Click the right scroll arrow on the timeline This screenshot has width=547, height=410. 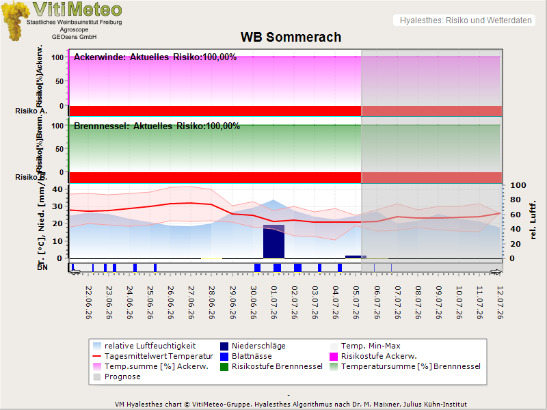[x=496, y=272]
